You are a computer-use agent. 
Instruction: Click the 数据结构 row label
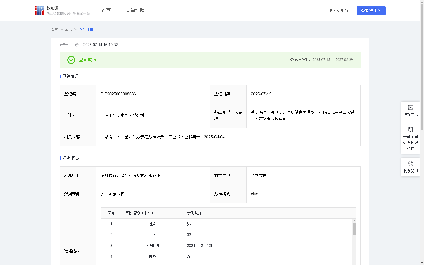72,251
